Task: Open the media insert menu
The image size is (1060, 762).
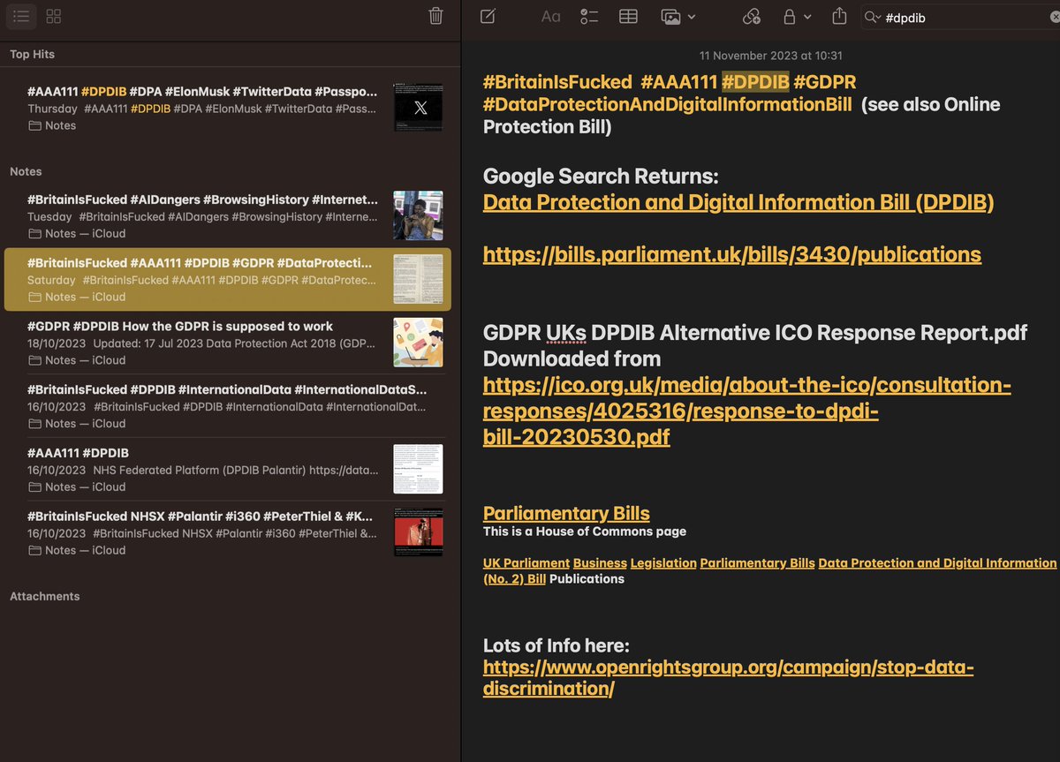Action: 678,16
